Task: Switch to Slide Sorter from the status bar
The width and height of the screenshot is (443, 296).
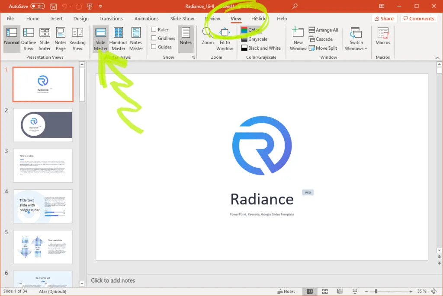Action: 325,291
